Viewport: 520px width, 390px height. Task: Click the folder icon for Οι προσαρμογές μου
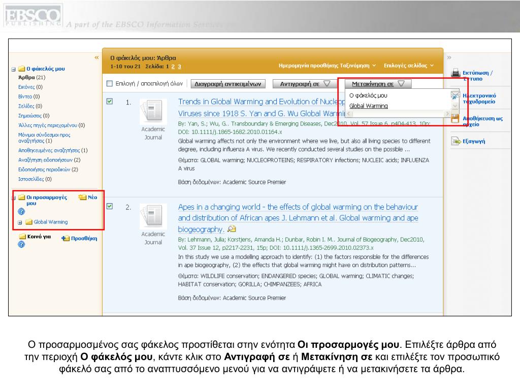(x=22, y=198)
